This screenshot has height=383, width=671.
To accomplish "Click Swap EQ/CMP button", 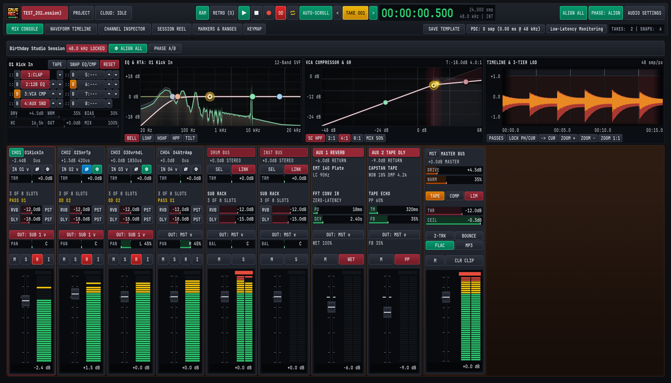I will pyautogui.click(x=83, y=64).
